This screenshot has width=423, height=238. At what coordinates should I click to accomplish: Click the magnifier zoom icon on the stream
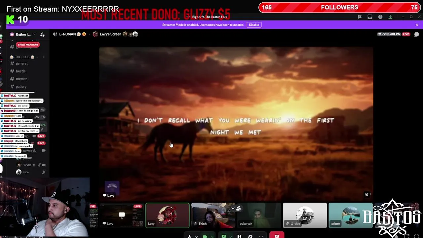366,195
